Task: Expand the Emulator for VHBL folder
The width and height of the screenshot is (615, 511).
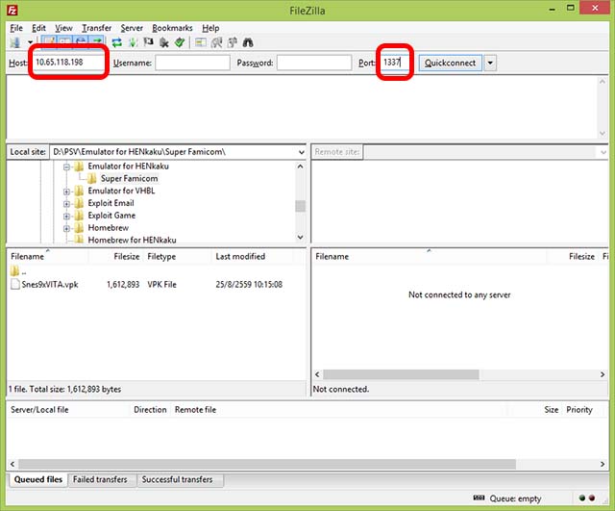Action: coord(66,192)
